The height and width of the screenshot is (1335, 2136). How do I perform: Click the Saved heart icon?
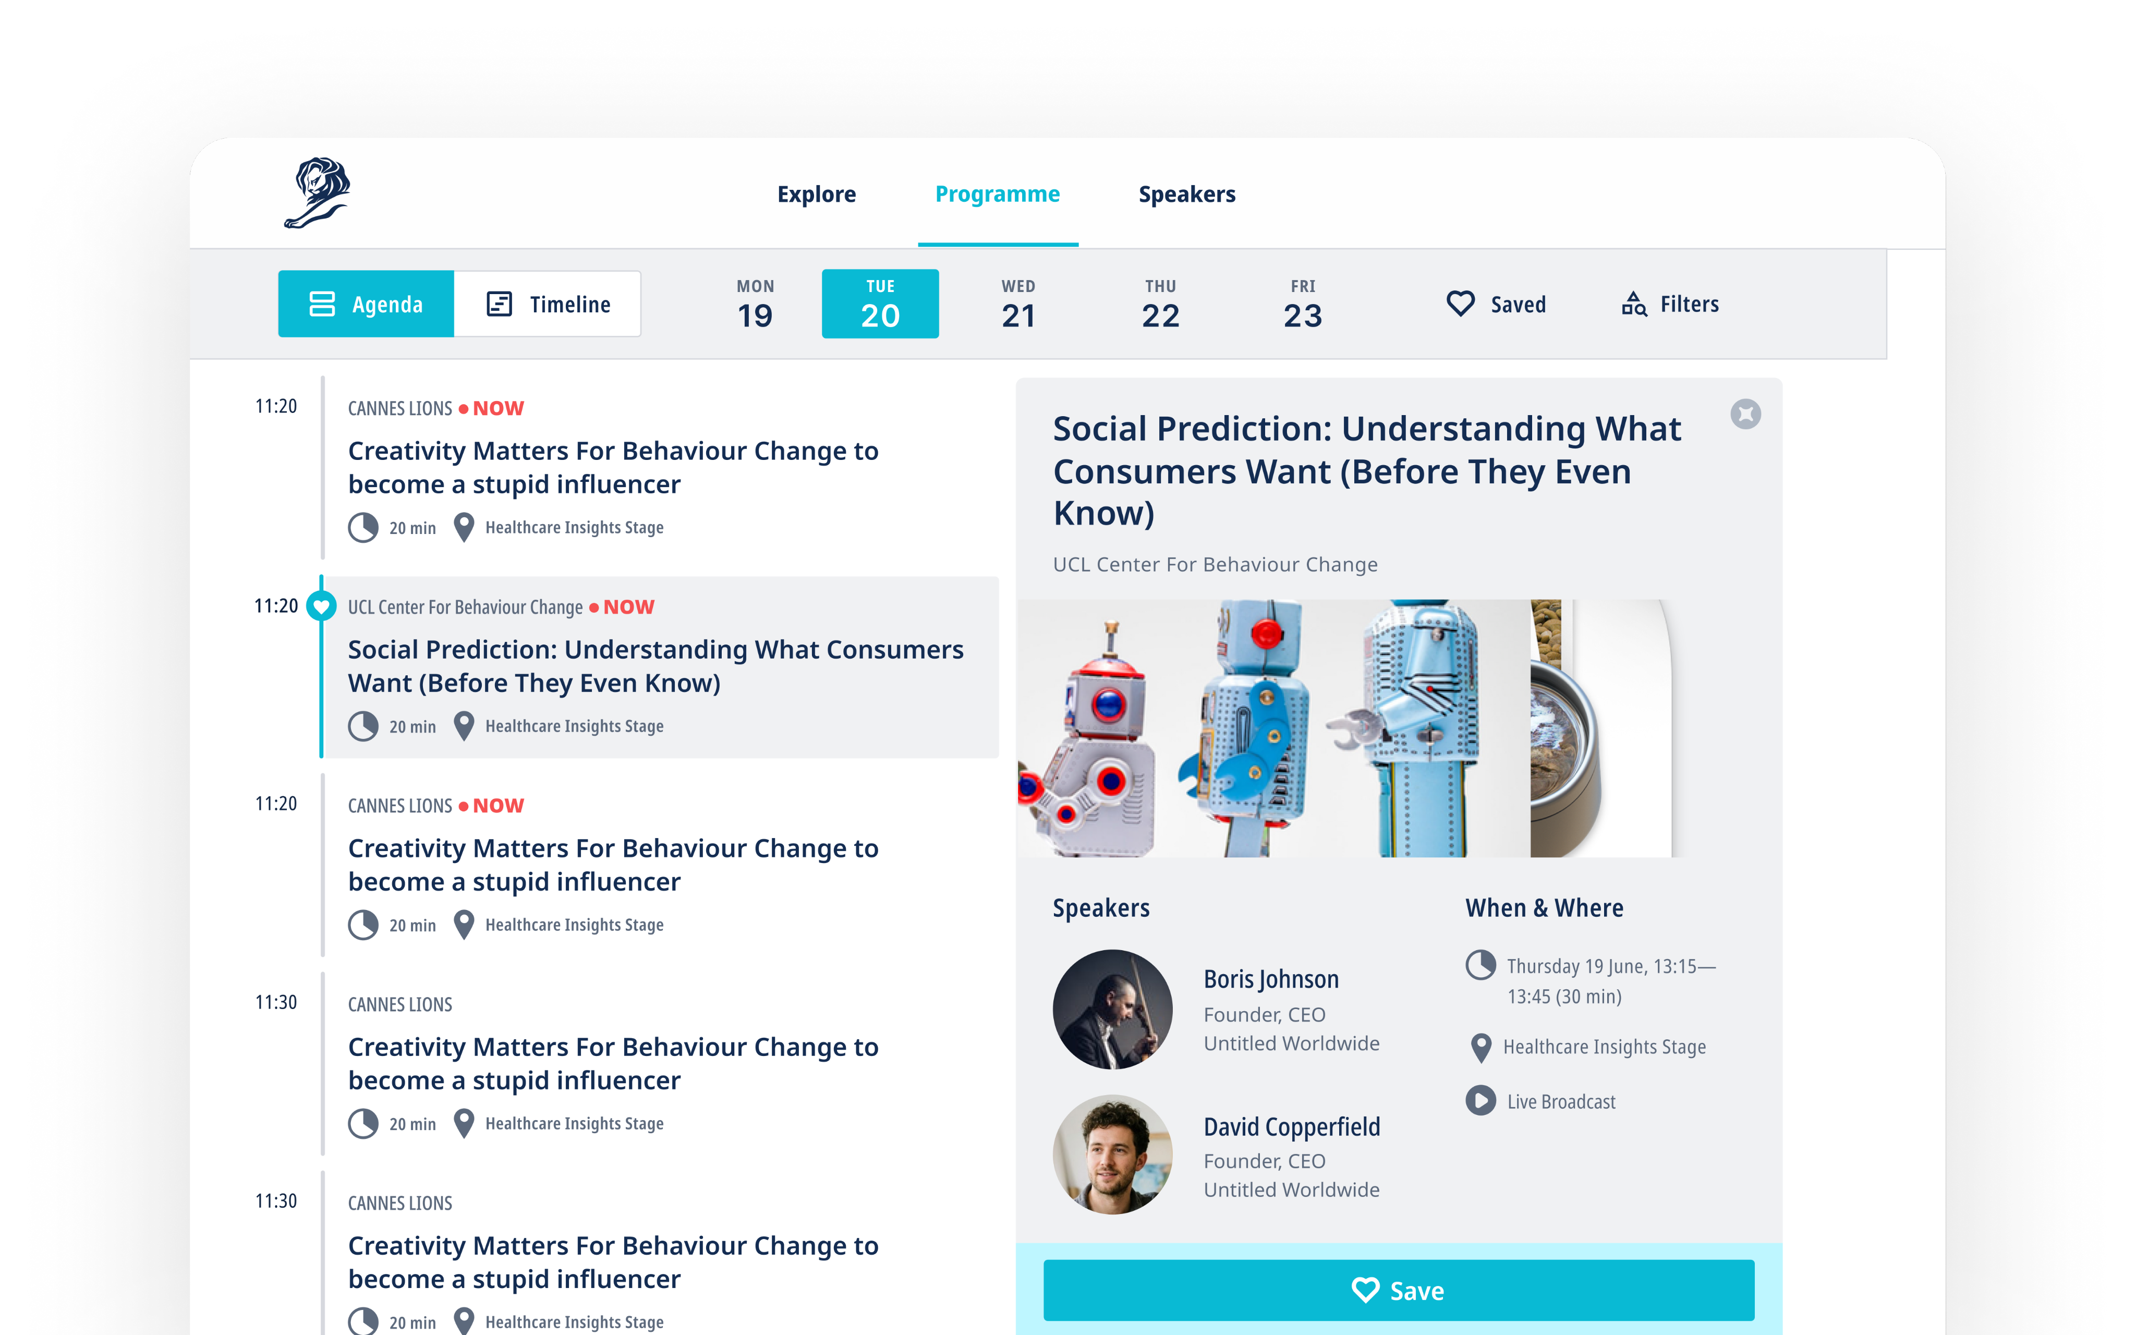pos(1460,304)
